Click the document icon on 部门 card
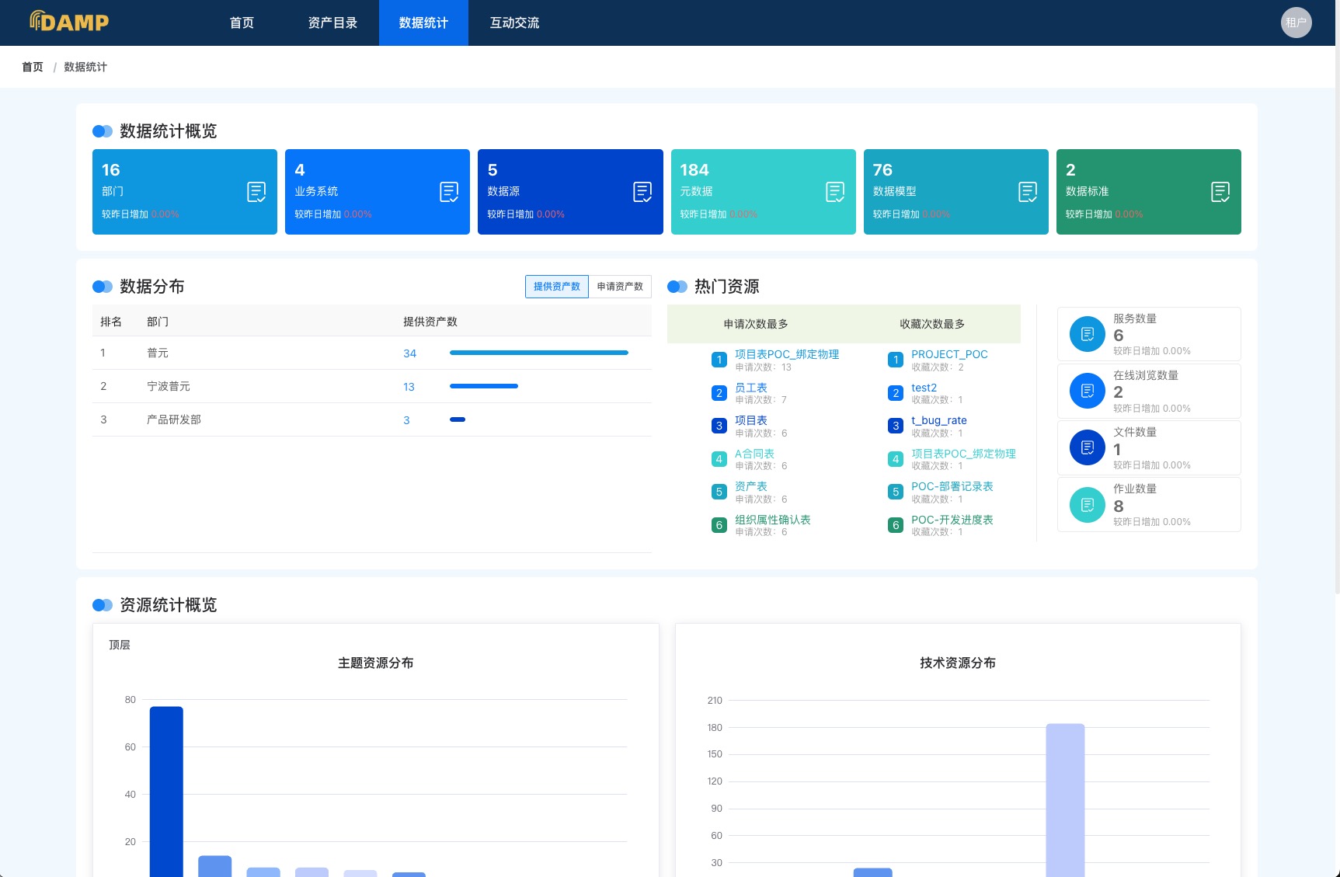Screen dimensions: 1340x877 [256, 192]
